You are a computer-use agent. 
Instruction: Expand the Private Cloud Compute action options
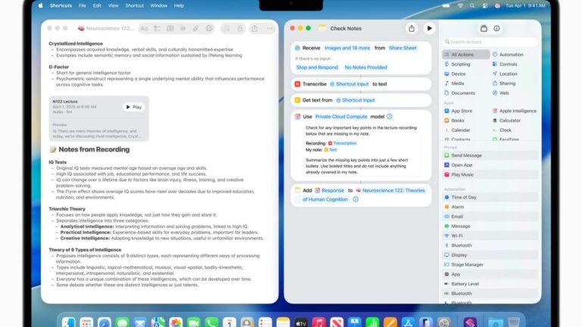click(x=390, y=116)
